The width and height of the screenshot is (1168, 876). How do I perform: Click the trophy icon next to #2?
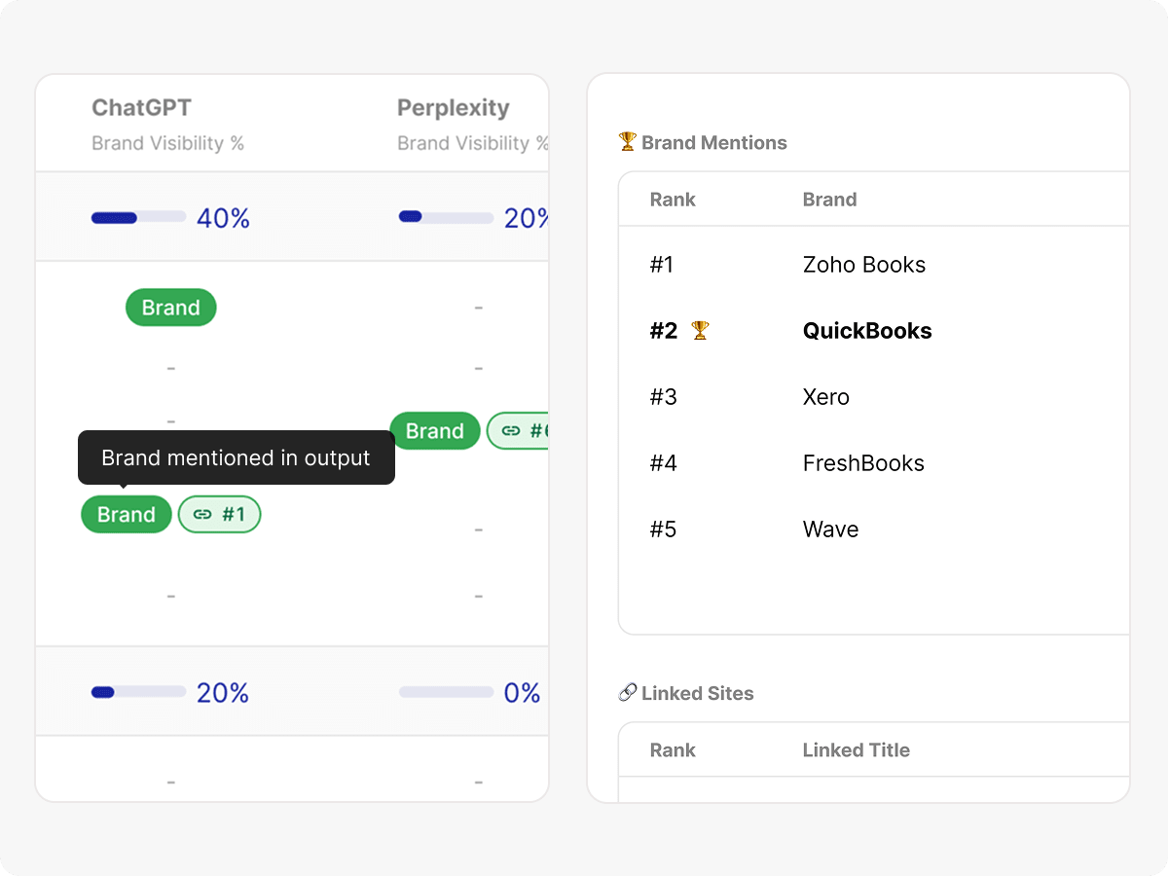[700, 331]
